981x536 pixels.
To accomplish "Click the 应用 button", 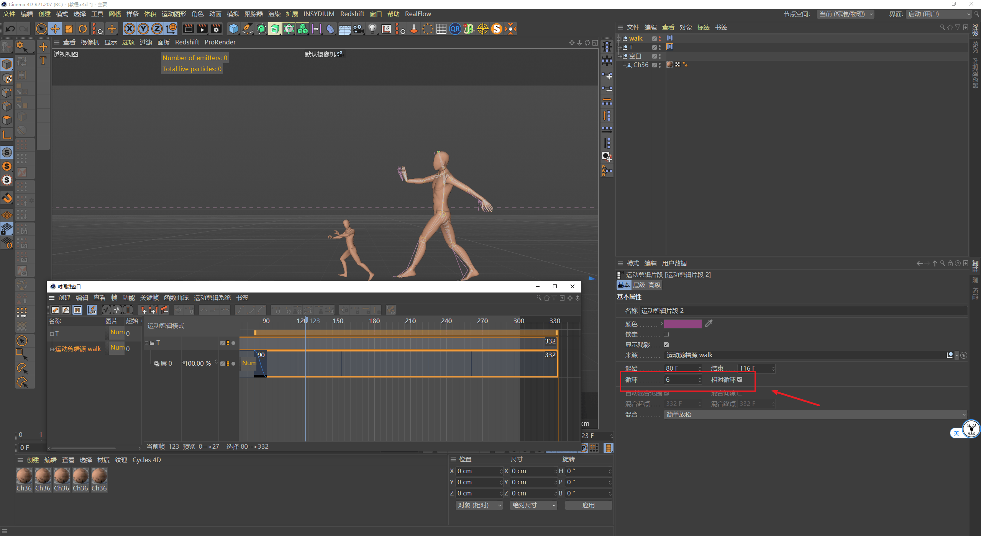I will click(x=588, y=505).
